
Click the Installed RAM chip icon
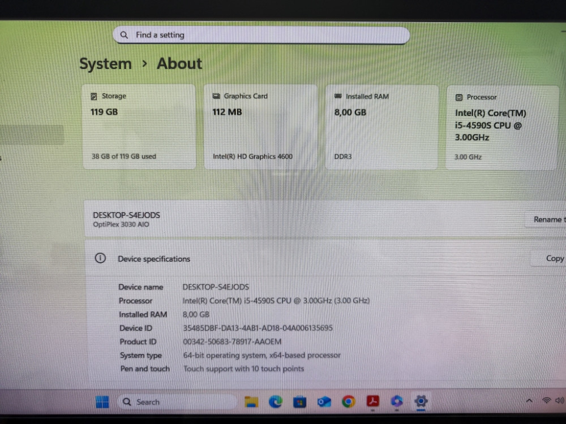338,96
